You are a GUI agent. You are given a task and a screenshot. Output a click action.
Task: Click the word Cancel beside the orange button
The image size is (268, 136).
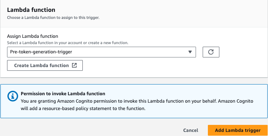coord(190,130)
